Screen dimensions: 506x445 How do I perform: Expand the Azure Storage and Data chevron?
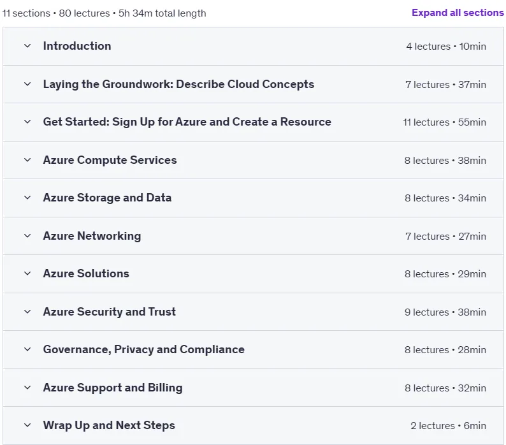coord(27,198)
